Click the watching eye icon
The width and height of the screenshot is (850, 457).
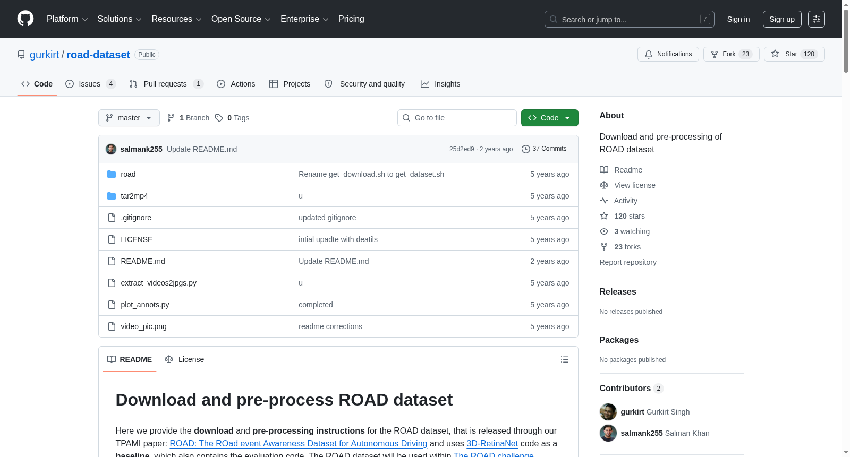pyautogui.click(x=604, y=231)
